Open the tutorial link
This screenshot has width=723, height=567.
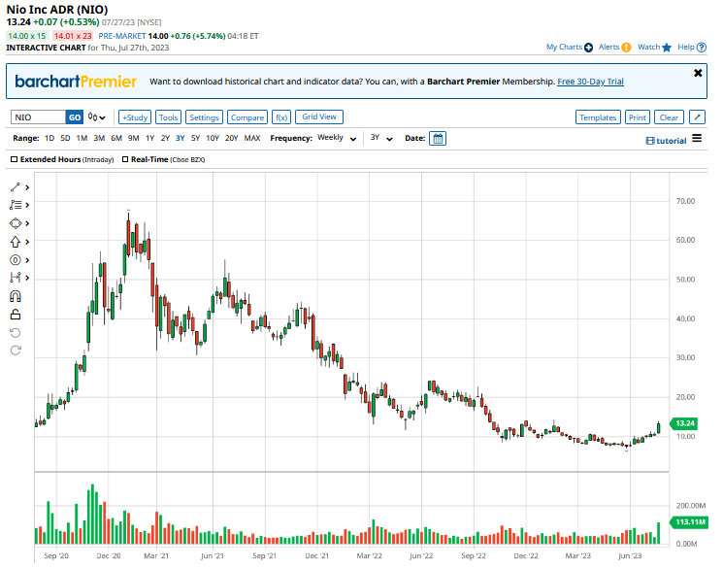click(x=667, y=141)
